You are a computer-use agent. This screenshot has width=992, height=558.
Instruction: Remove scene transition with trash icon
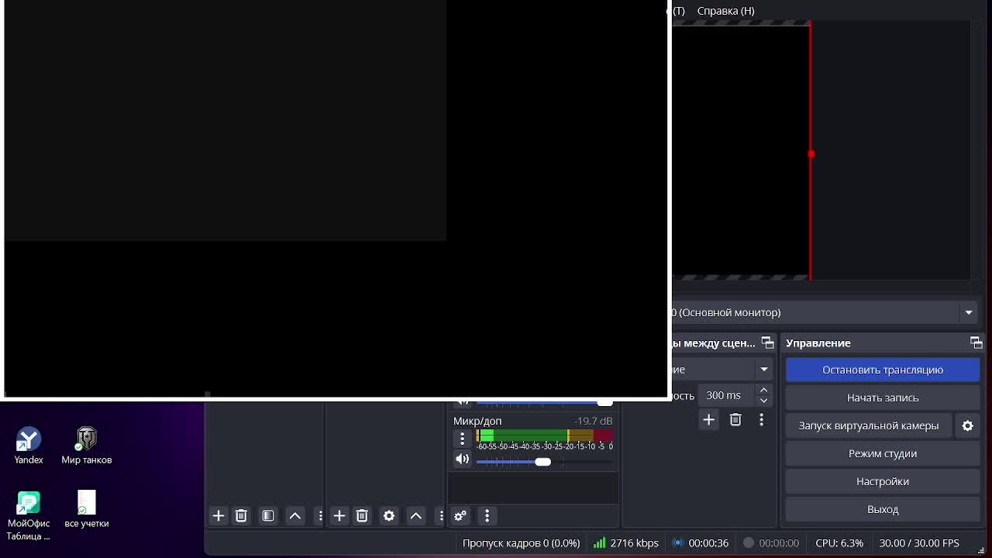(x=735, y=420)
